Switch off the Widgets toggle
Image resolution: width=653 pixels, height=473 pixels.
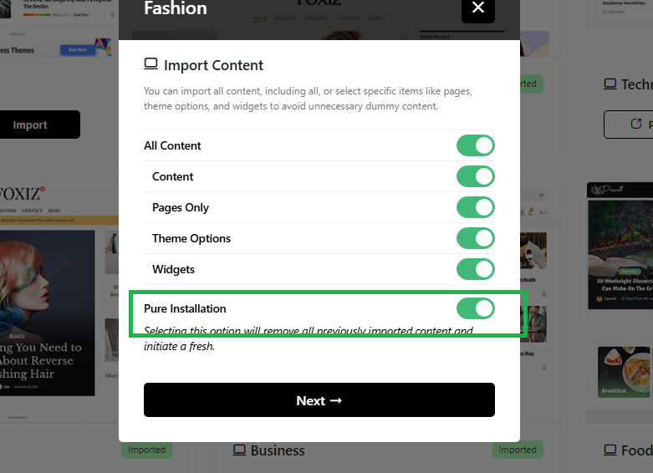pos(475,269)
